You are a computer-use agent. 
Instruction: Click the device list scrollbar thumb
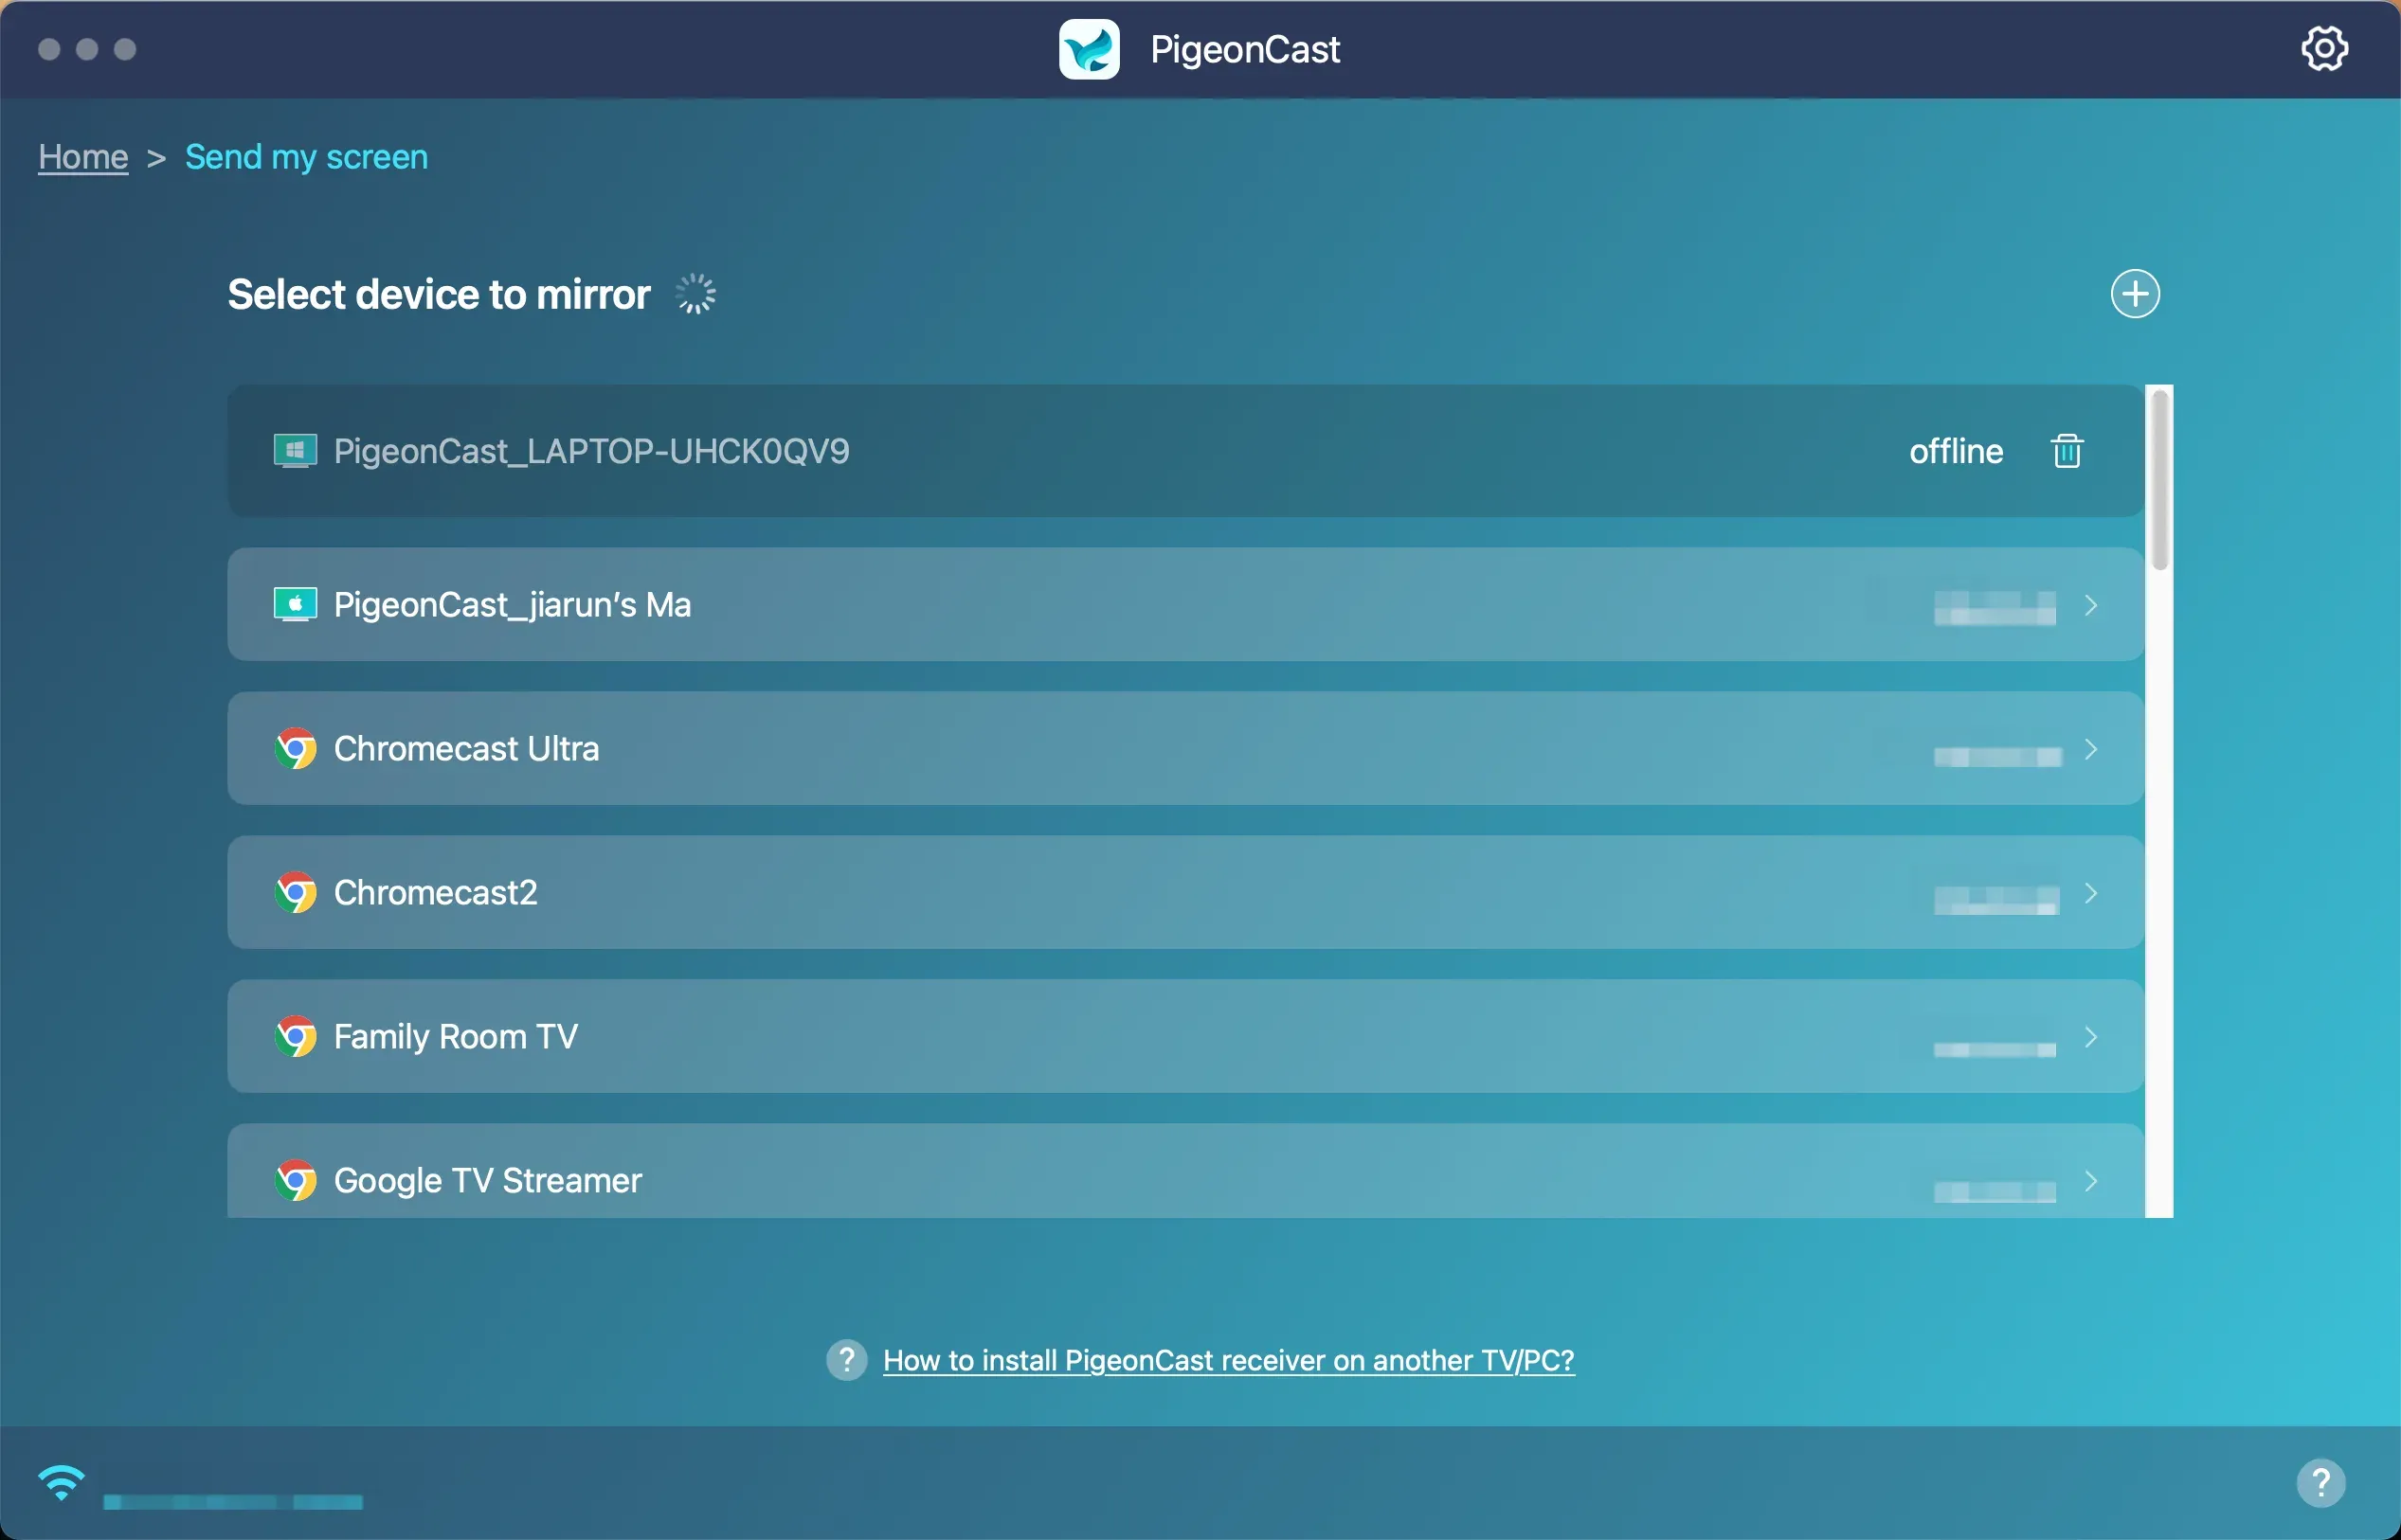[2160, 480]
